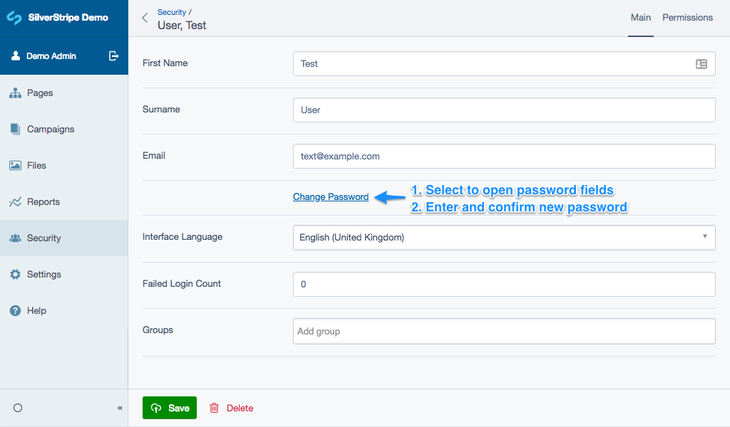The width and height of the screenshot is (730, 427).
Task: Save the user profile
Action: pos(169,408)
